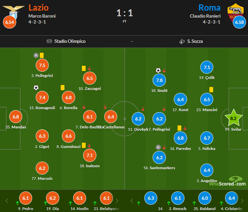248x212 pixels.
Task: Open the Lazio team name link
Action: (x=38, y=8)
